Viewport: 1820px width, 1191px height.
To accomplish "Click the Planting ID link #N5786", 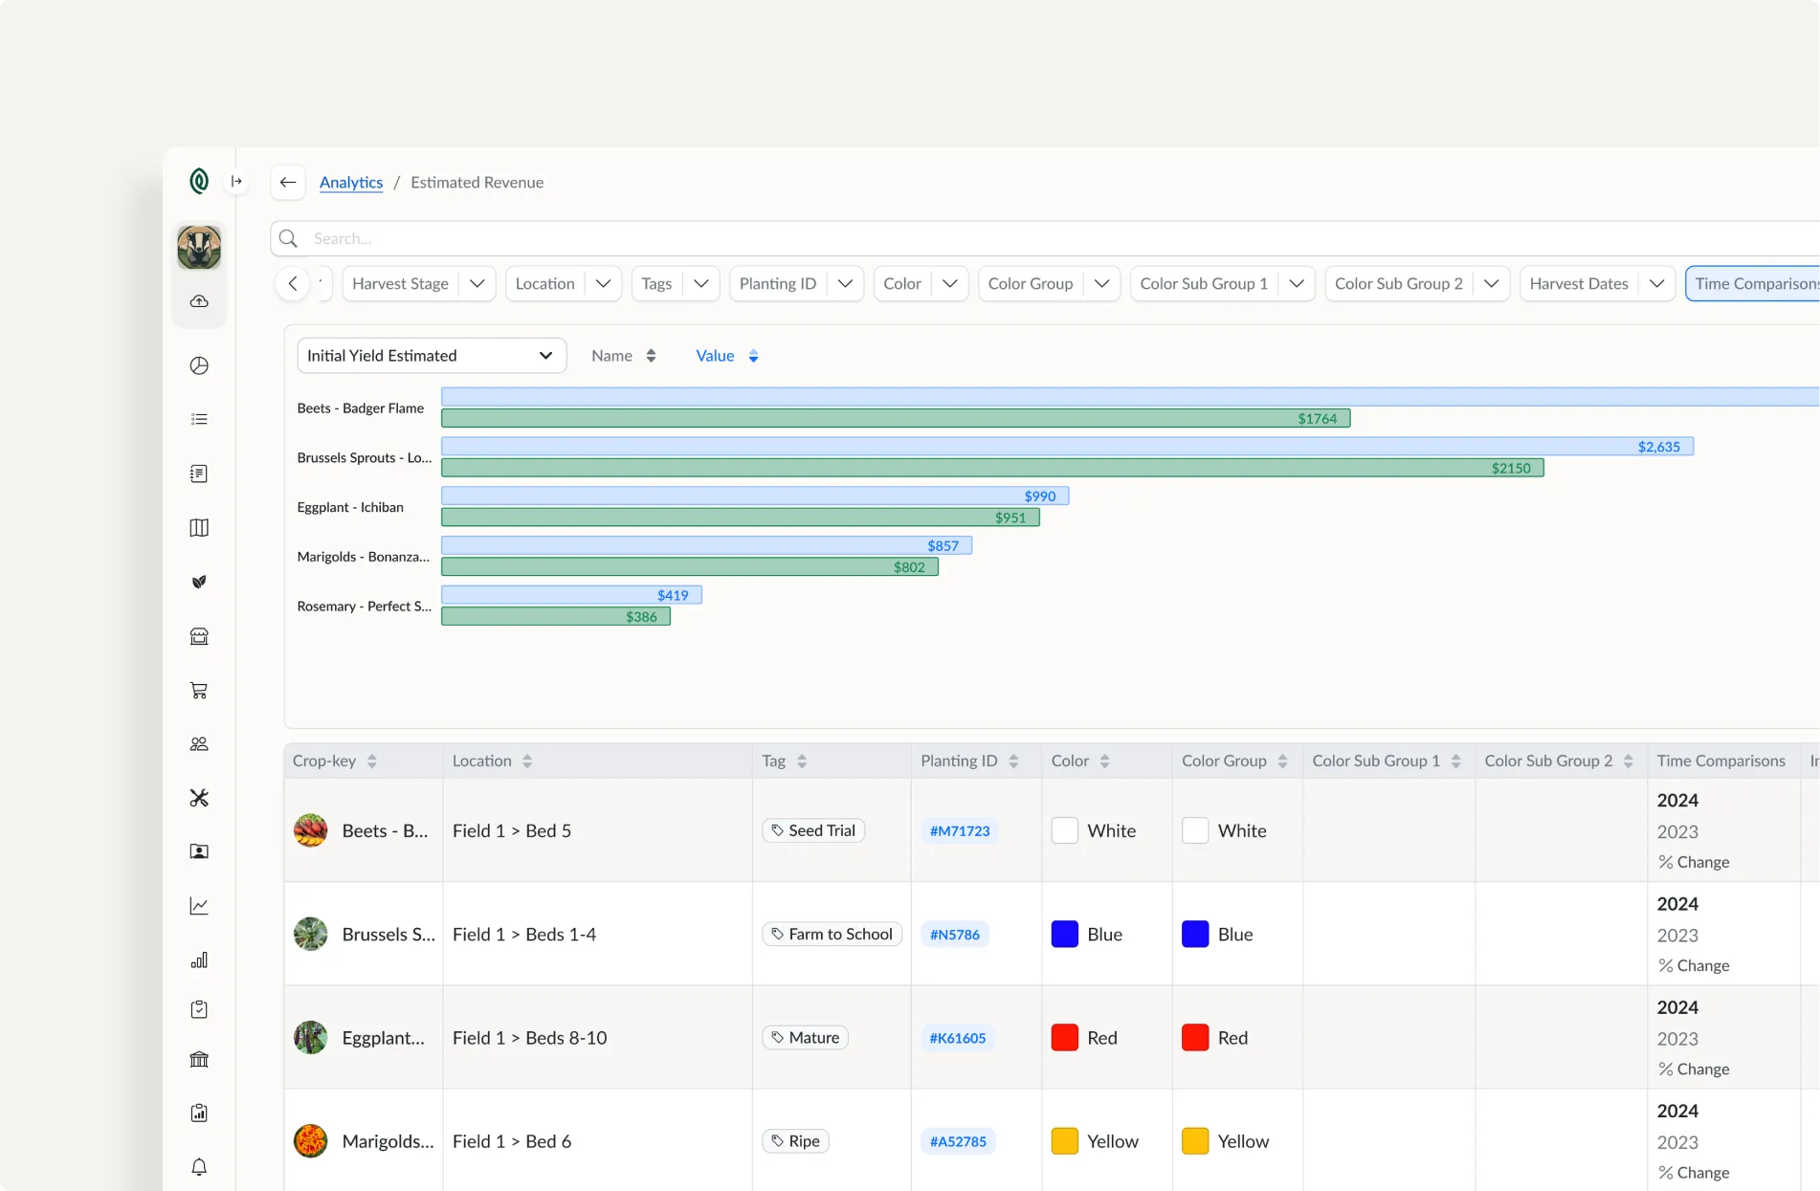I will (954, 934).
